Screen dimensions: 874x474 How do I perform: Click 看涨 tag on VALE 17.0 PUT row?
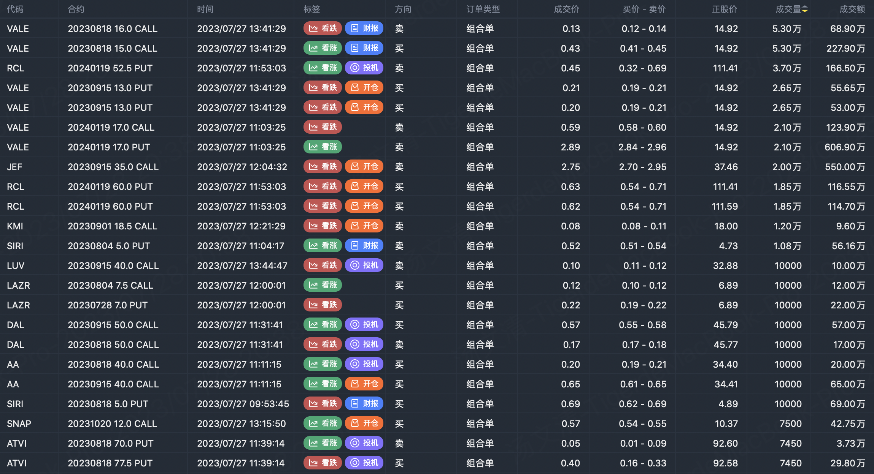323,147
